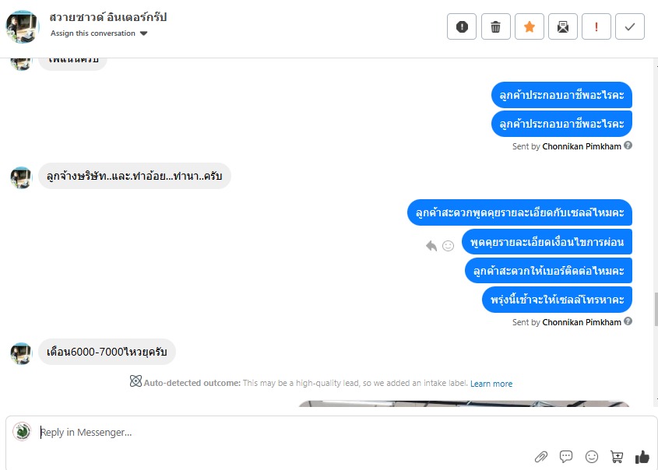This screenshot has width=658, height=470.
Task: React to message with the smiley icon
Action: 449,246
